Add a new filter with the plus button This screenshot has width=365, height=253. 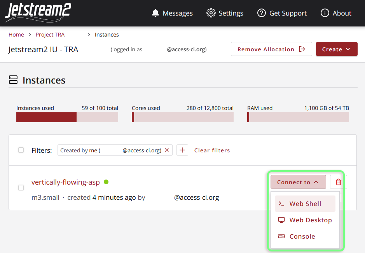[182, 150]
